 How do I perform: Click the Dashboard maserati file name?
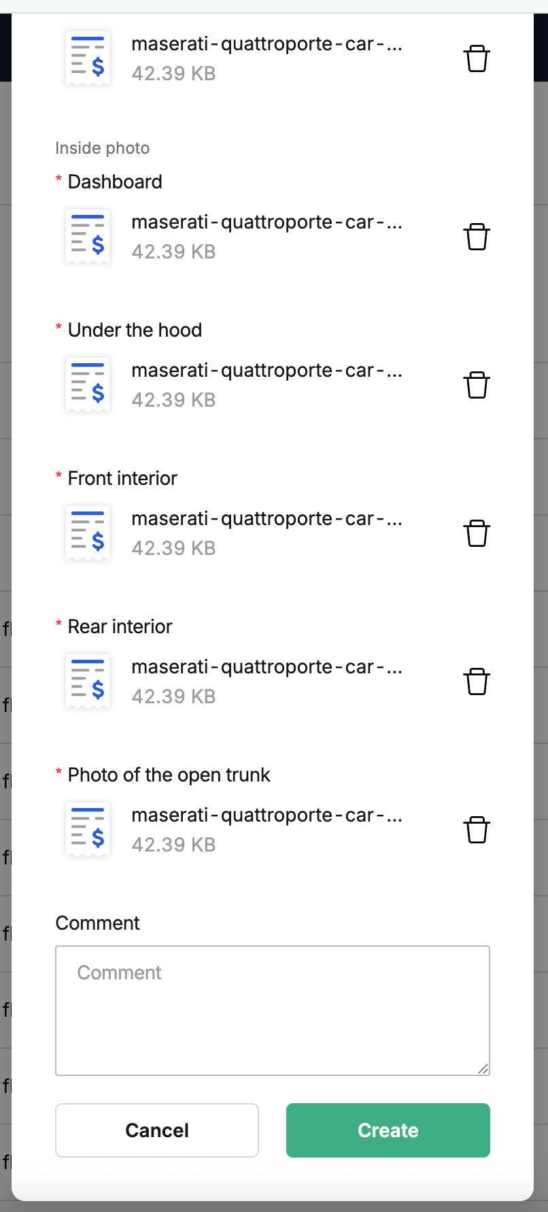tap(267, 222)
